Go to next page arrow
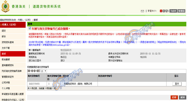188x101 pixels. [35, 71]
